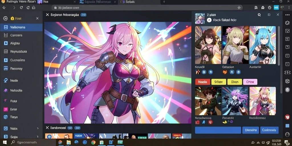292x146 pixels.
Task: Select the yellow SiBav tag
Action: [x=219, y=82]
